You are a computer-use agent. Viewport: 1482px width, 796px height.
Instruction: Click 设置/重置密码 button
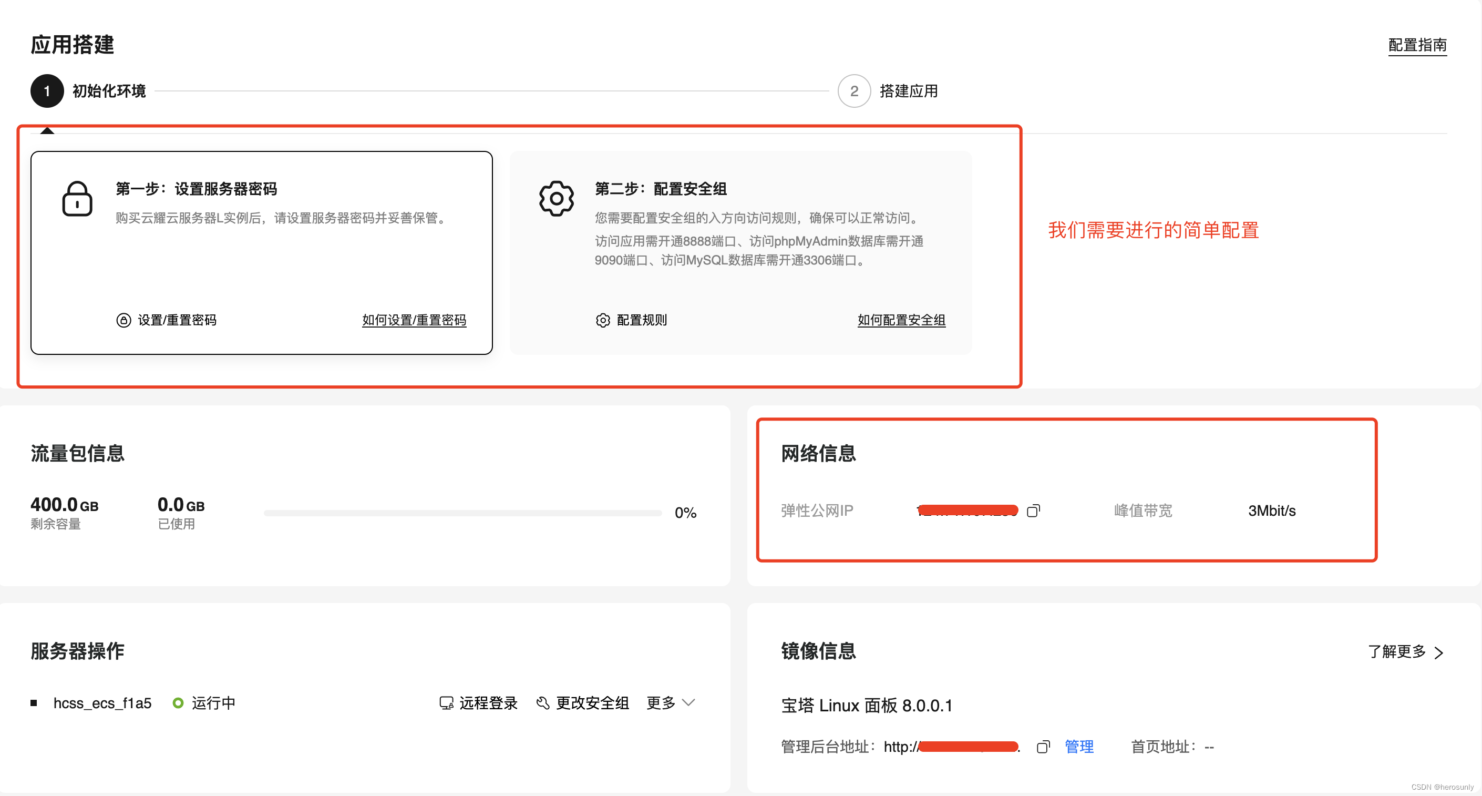166,321
